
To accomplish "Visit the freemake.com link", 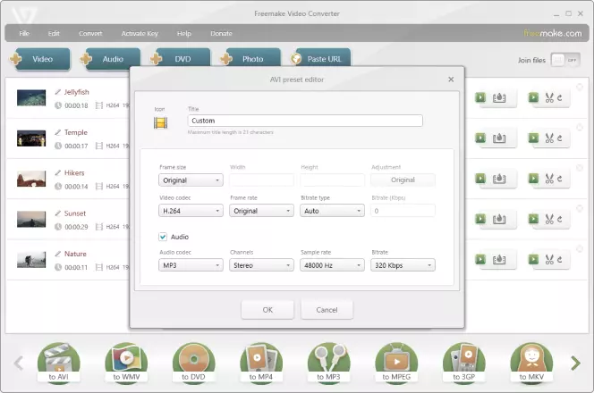I will [553, 33].
